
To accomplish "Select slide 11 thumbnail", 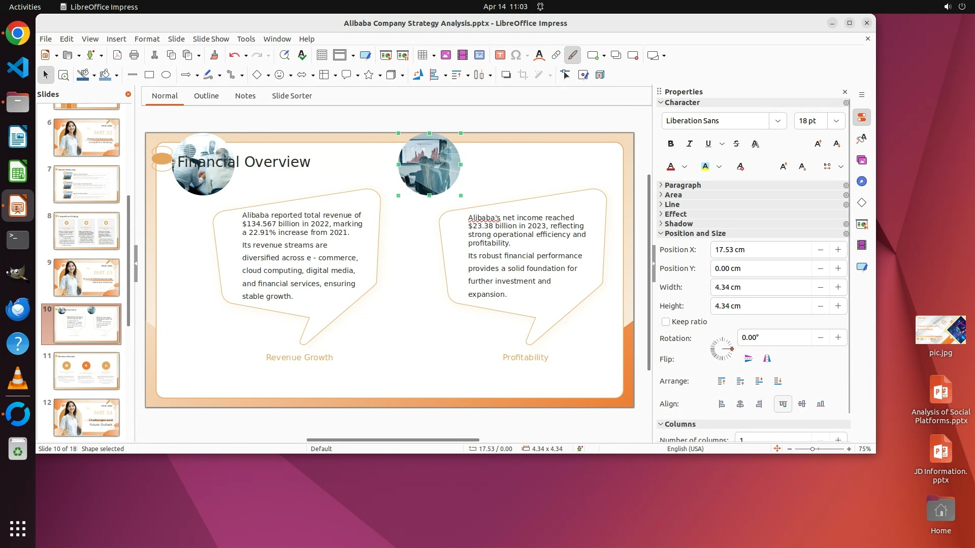I will pos(86,371).
